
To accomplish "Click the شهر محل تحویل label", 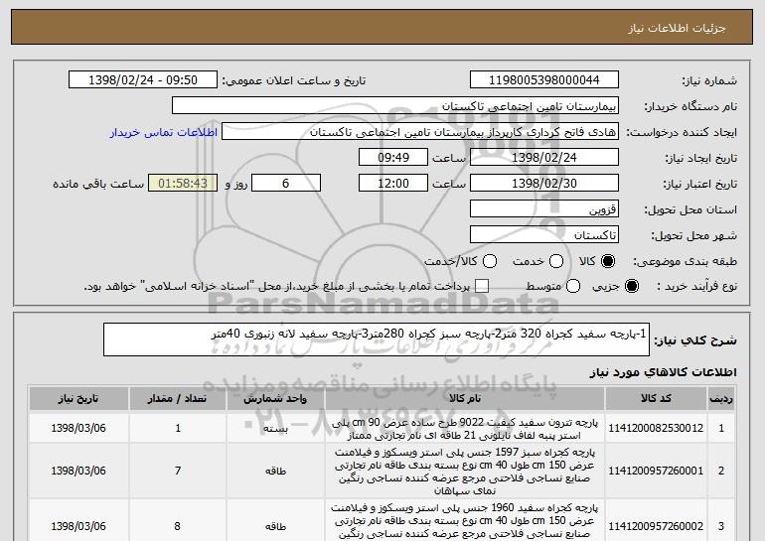I will tap(694, 236).
